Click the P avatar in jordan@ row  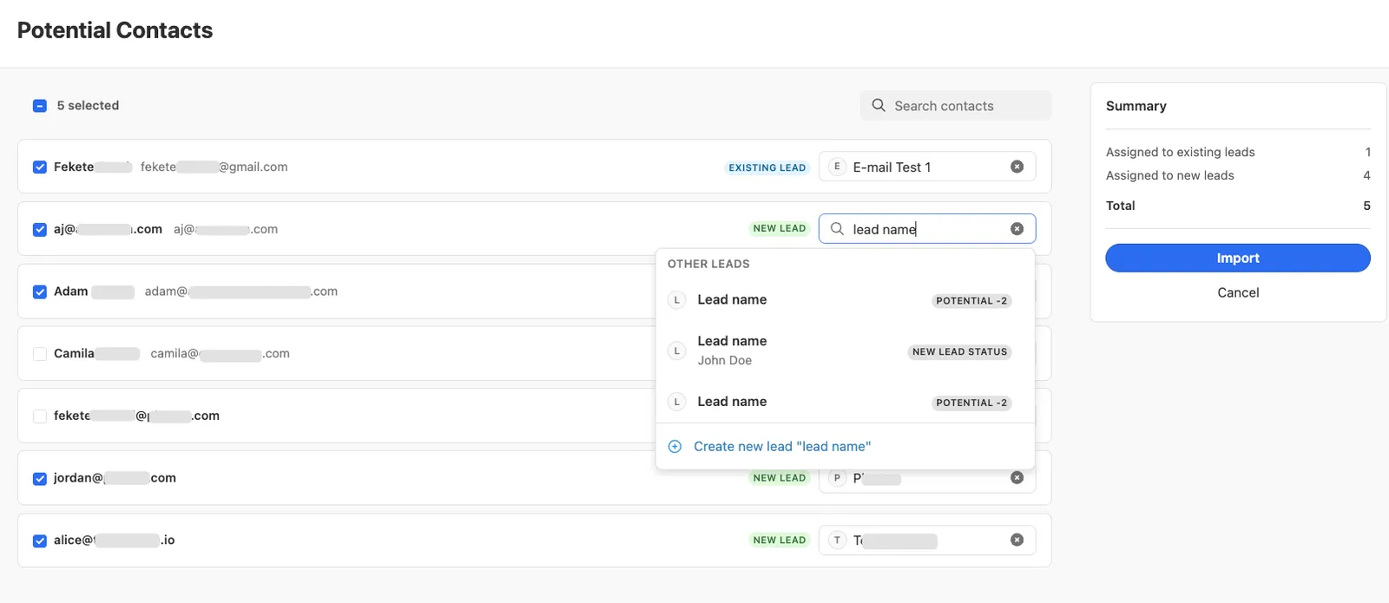[x=837, y=478]
